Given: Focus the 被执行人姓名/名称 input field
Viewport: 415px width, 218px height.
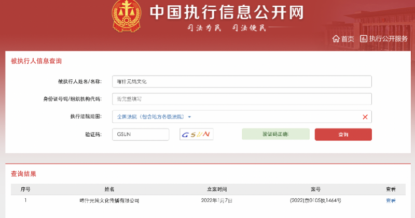Looking at the screenshot, I should 242,81.
